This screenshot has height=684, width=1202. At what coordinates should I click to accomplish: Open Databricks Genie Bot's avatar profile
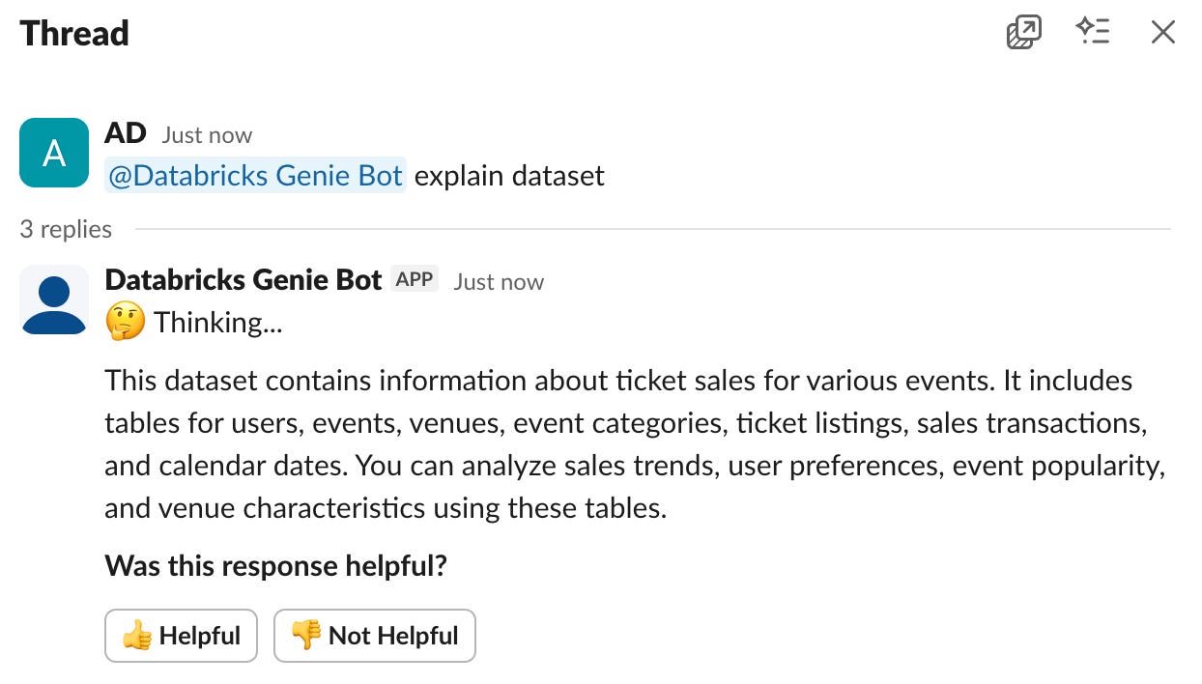pyautogui.click(x=54, y=299)
